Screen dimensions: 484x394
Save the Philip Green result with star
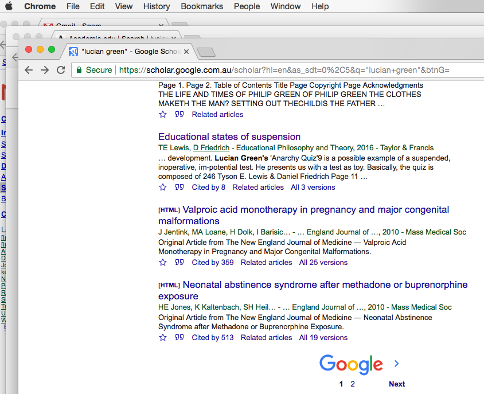click(163, 115)
